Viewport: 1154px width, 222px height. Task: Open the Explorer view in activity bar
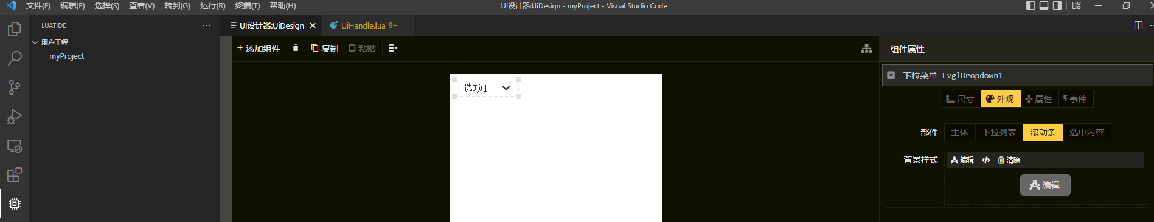[15, 29]
